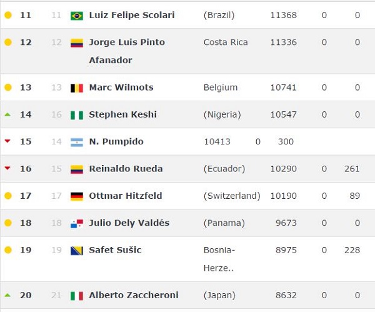Click previous rank 21 next to Alberto Zaccheroni
This screenshot has height=312, width=375.
pos(57,295)
